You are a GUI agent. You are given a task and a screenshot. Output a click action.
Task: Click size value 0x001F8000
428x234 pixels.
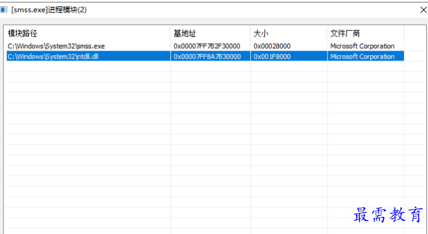[272, 56]
